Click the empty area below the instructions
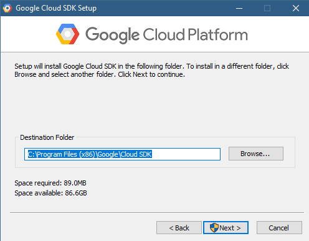This screenshot has width=309, height=241. 154,105
